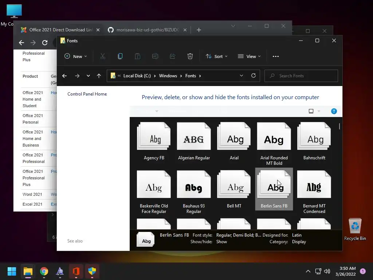The width and height of the screenshot is (373, 280).
Task: Open the Sort dropdown
Action: (217, 57)
